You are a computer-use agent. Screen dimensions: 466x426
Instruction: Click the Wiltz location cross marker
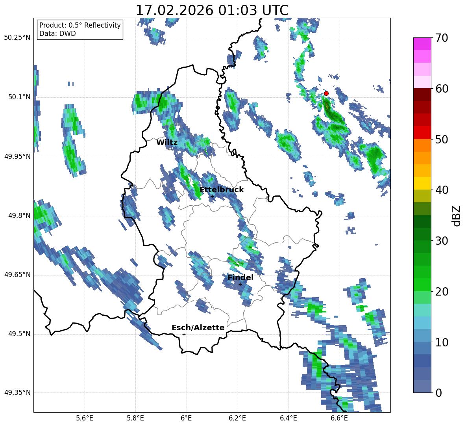169,149
